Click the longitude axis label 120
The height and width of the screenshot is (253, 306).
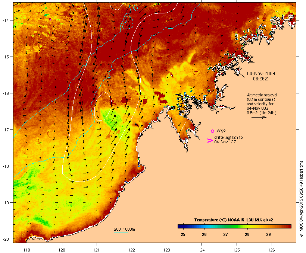(62, 250)
